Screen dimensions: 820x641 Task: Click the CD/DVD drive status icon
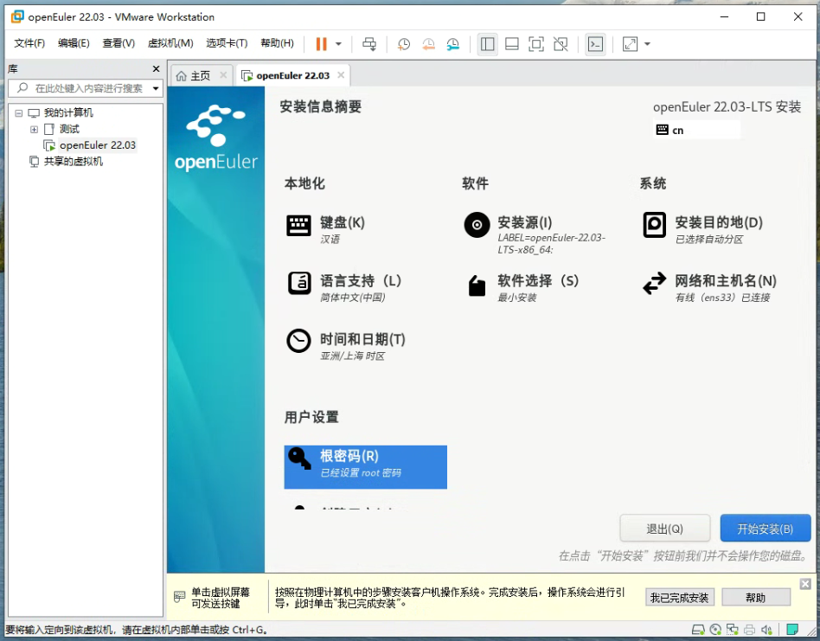pos(716,630)
